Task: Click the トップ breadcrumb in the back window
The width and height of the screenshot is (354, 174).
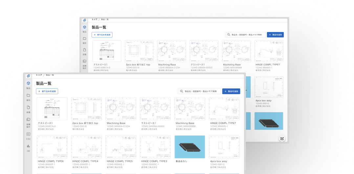Action: pyautogui.click(x=94, y=19)
